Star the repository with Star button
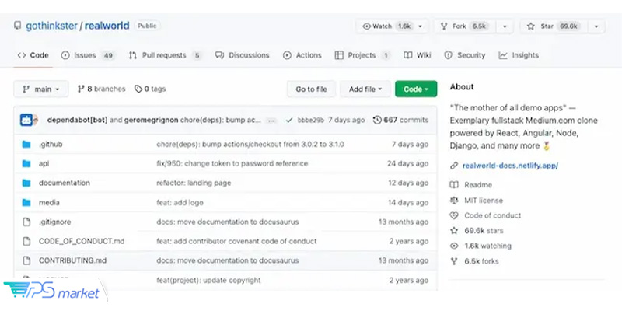The height and width of the screenshot is (311, 622). [554, 26]
